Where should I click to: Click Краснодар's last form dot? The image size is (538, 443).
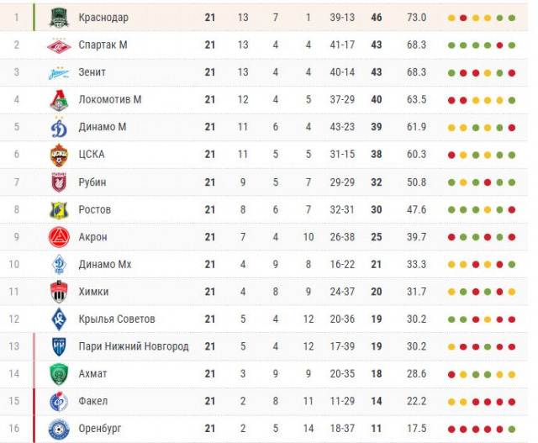511,18
